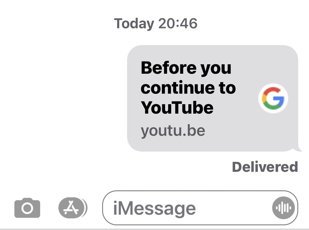Select the Delivered status label

(265, 167)
